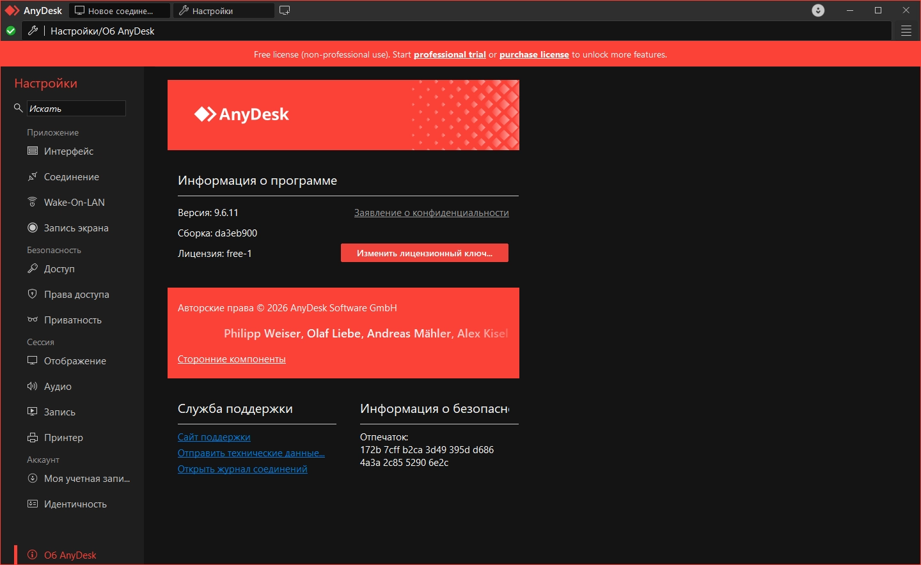
Task: Click the shield icon for Права доступа
Action: (33, 294)
